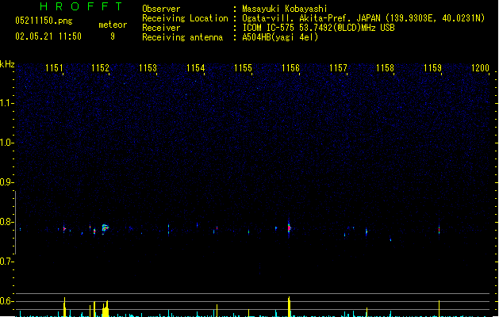Click the Receiving antenna label

tap(182, 37)
